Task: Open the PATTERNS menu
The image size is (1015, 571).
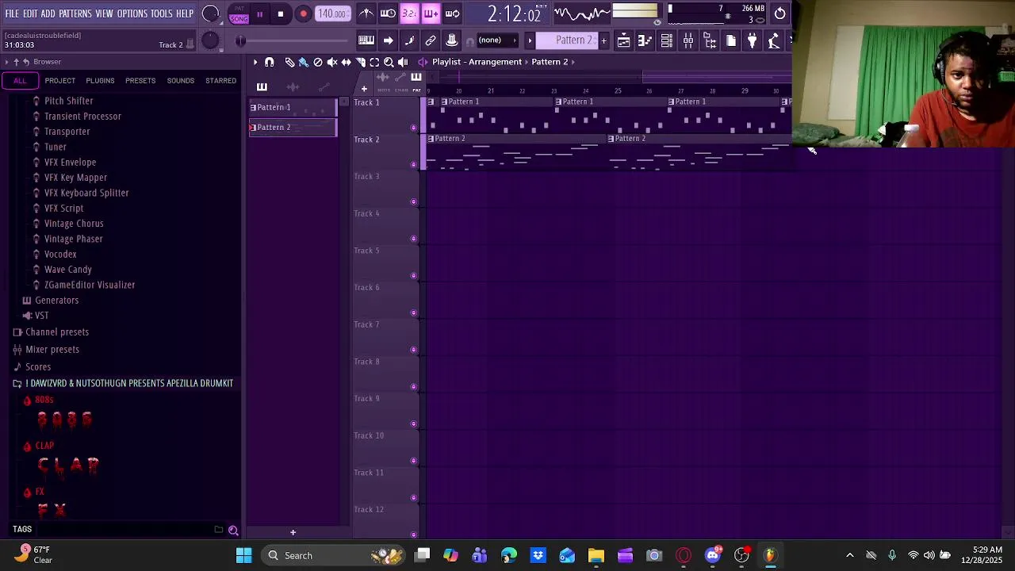Action: (75, 13)
